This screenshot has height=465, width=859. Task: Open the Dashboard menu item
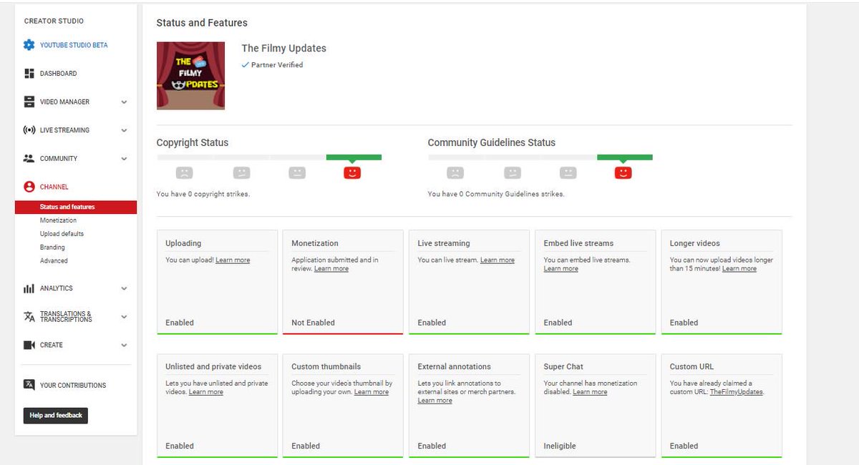click(x=58, y=74)
